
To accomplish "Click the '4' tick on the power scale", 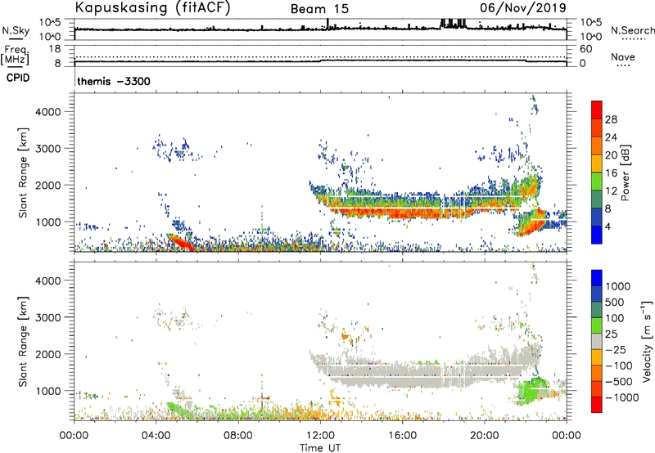I will (x=608, y=226).
